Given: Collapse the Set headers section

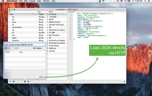Looking at the screenshot, I should [44, 48].
